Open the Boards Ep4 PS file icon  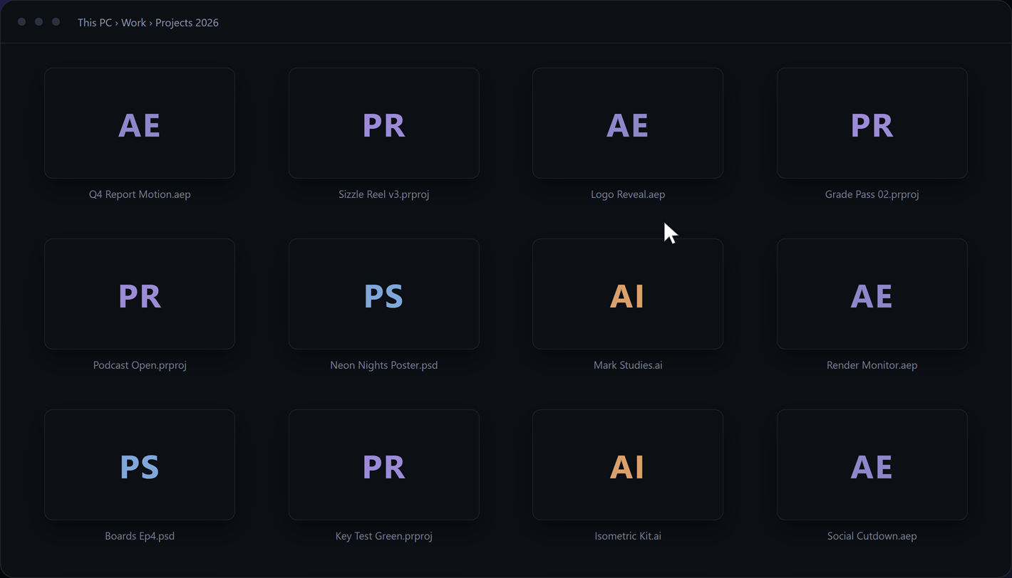[x=140, y=465]
